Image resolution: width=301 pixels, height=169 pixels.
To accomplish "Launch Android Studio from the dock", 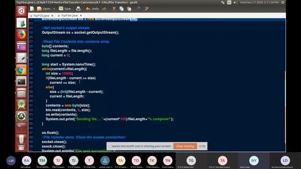I will (x=21, y=105).
